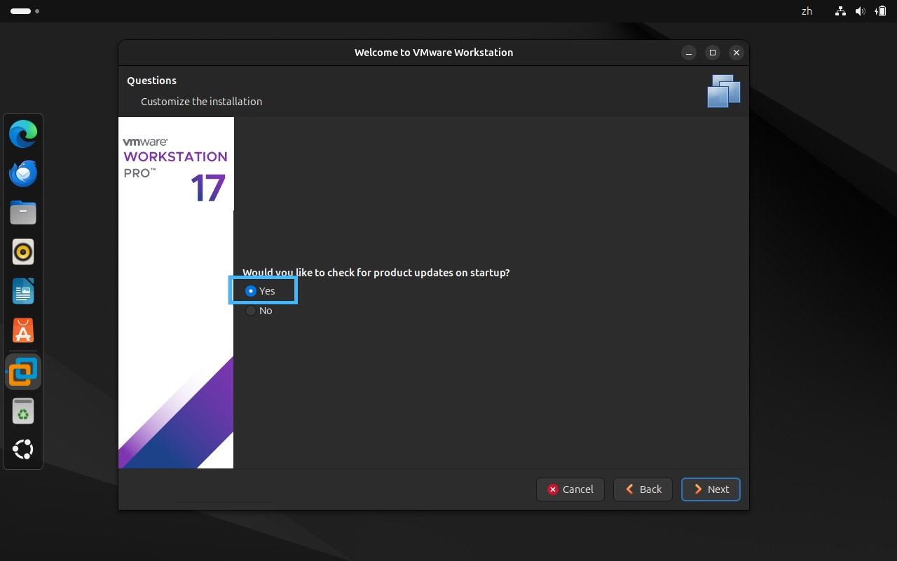This screenshot has height=561, width=897.
Task: Click the network status icon
Action: 840,11
